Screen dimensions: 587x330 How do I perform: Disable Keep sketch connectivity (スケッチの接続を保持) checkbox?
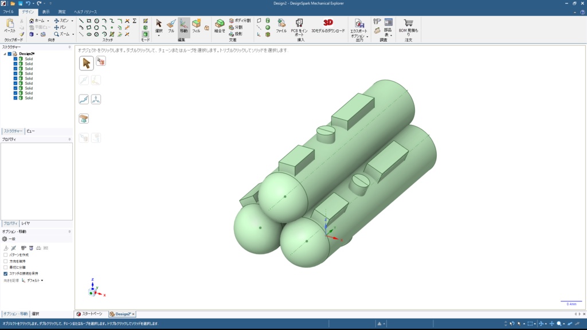coord(6,273)
